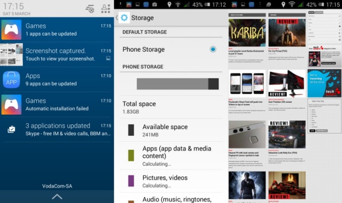The height and width of the screenshot is (203, 342).
Task: Tap Skype - free IM & video calls text
Action: tap(68, 134)
